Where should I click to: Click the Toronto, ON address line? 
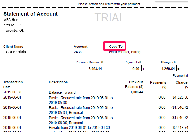(x=14, y=30)
